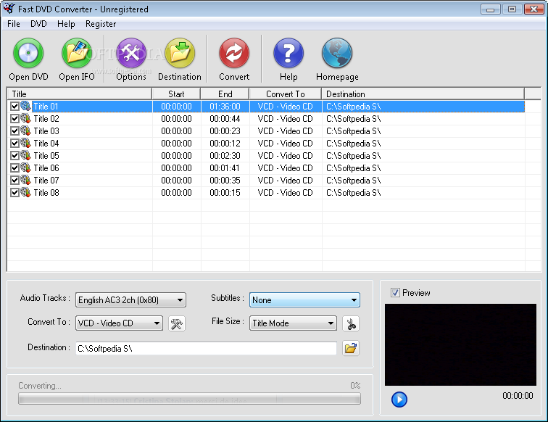Uncheck the Title 02 checkbox

coord(14,118)
